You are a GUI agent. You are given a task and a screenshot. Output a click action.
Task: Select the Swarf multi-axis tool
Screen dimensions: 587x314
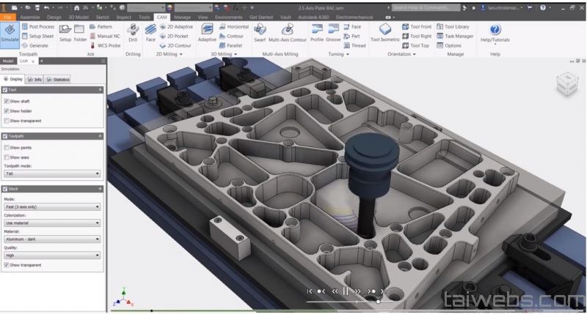260,32
